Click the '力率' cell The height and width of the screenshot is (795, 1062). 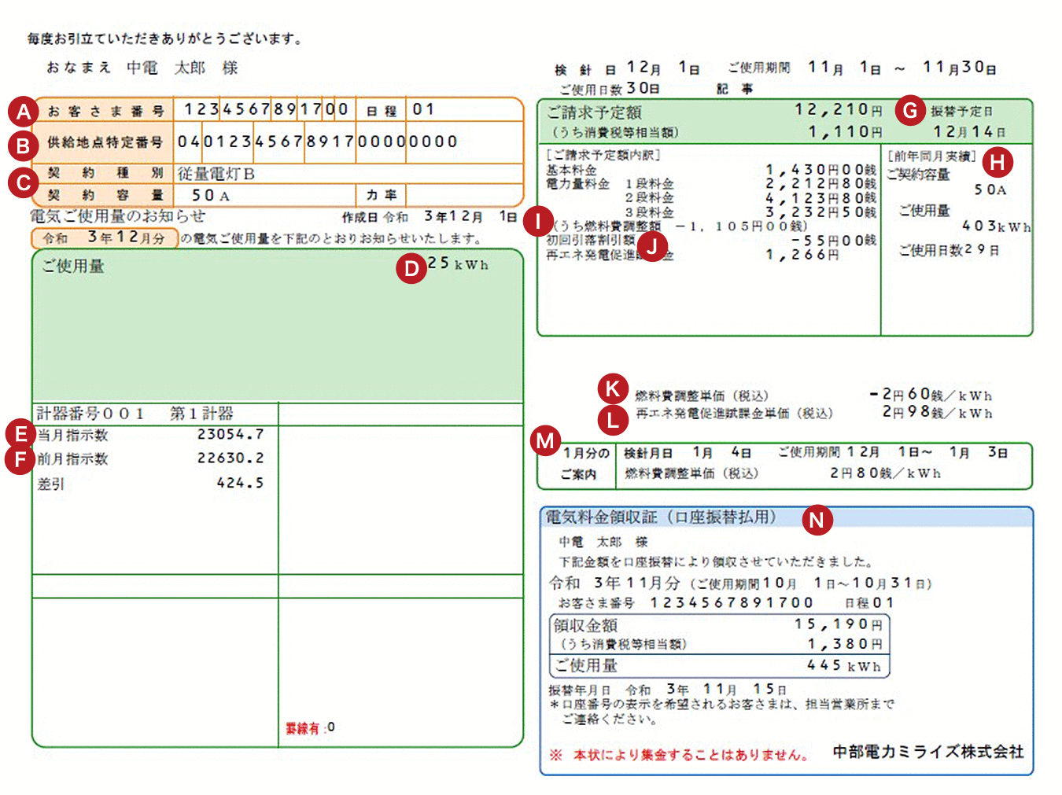click(x=382, y=195)
